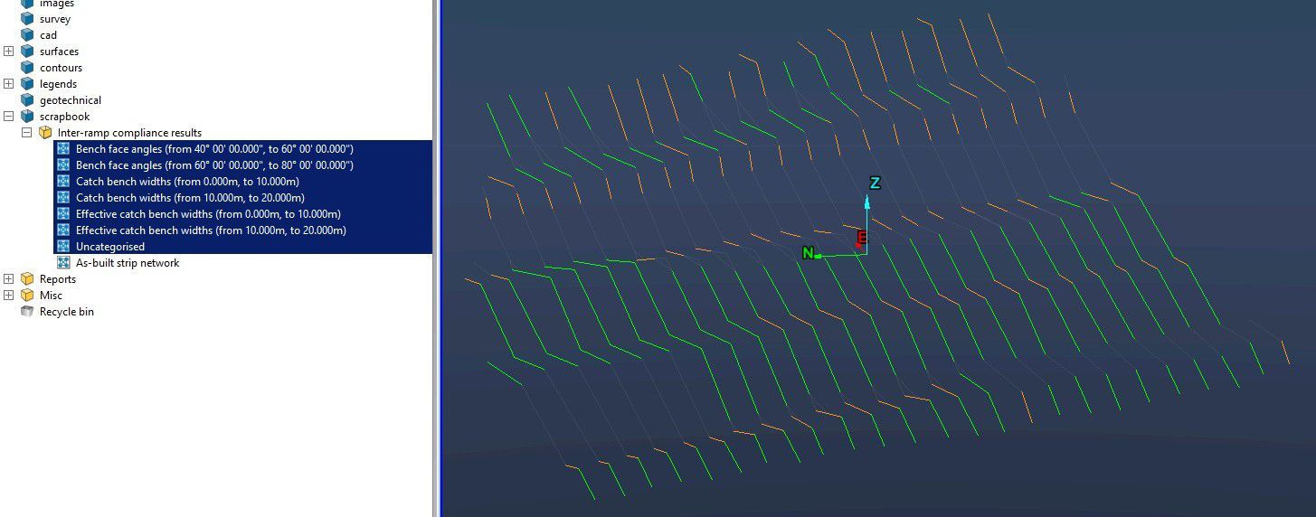
Task: Select the scrapbook tree item
Action: (64, 117)
